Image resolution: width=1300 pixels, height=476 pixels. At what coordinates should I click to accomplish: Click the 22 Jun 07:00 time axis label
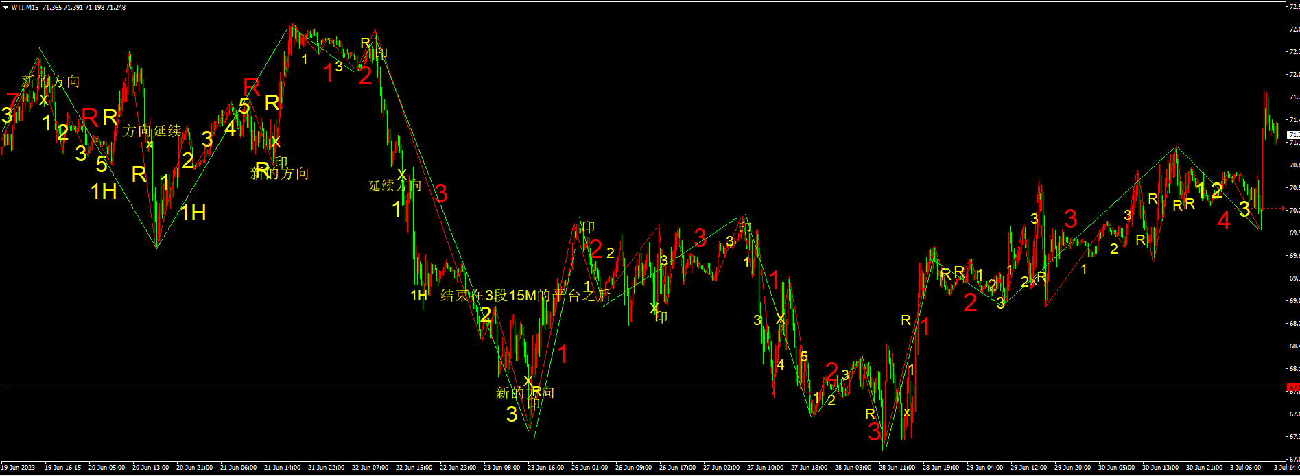pos(370,468)
